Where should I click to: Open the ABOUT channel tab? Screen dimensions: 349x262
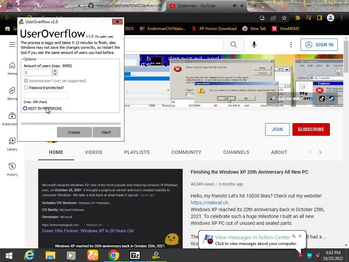[279, 152]
